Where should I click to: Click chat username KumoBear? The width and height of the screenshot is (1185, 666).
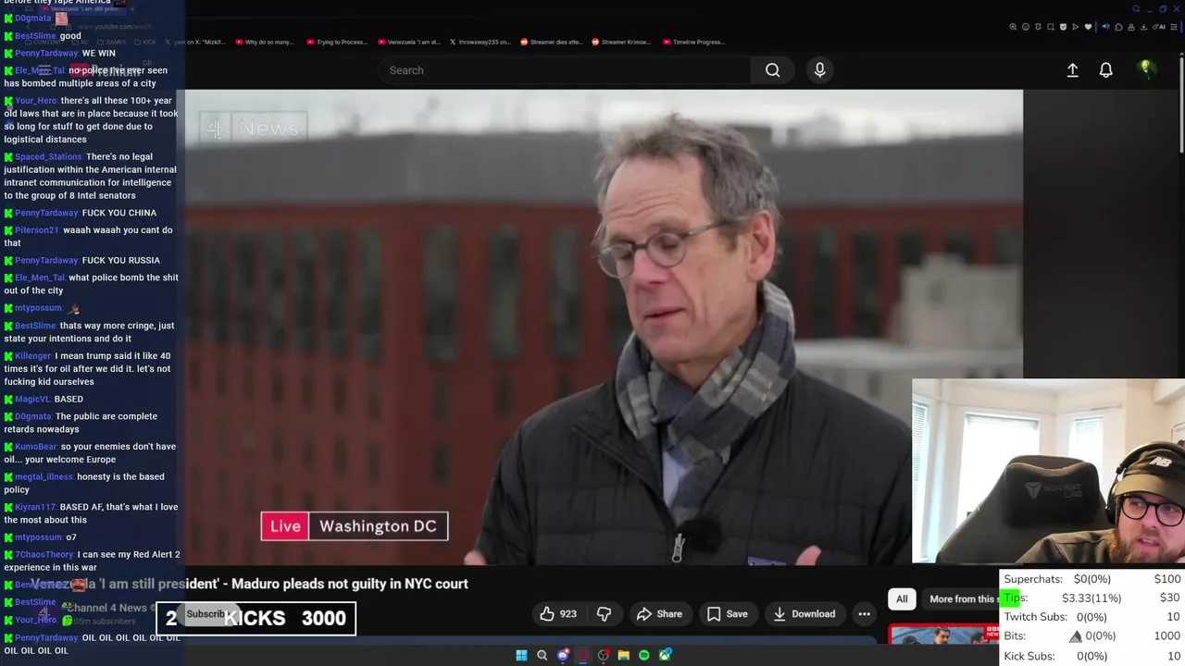(36, 446)
